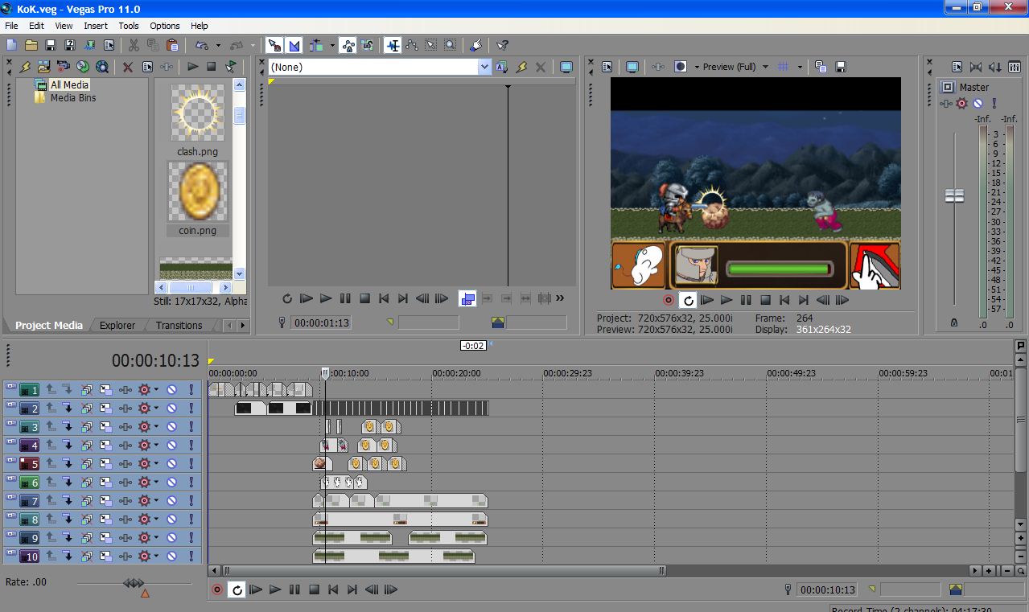Viewport: 1029px width, 612px height.
Task: Mute video track 7
Action: (171, 501)
